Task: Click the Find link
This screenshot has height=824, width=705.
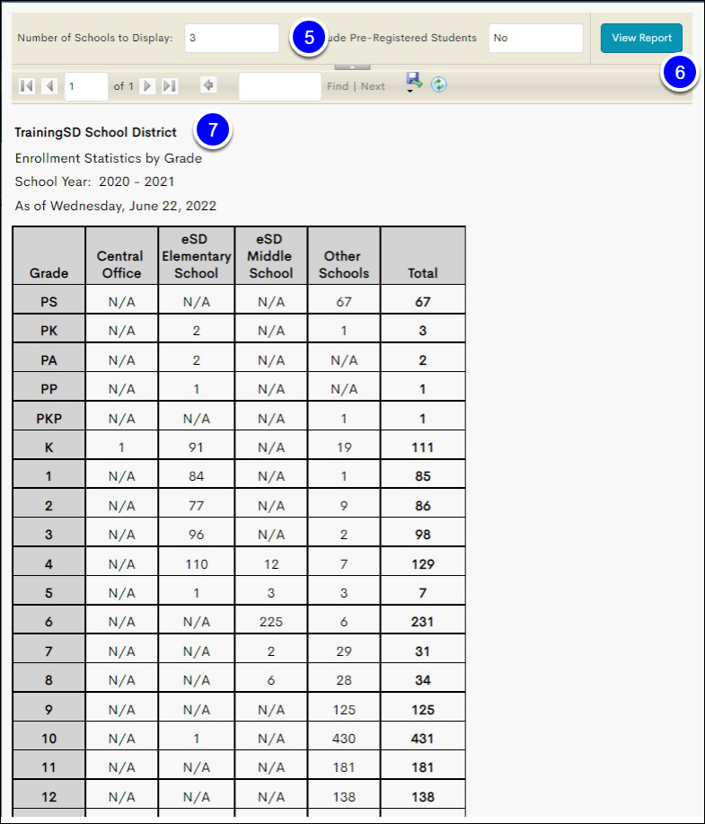Action: click(338, 86)
